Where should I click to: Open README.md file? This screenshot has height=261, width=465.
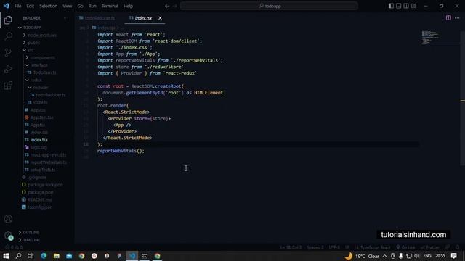click(x=40, y=200)
